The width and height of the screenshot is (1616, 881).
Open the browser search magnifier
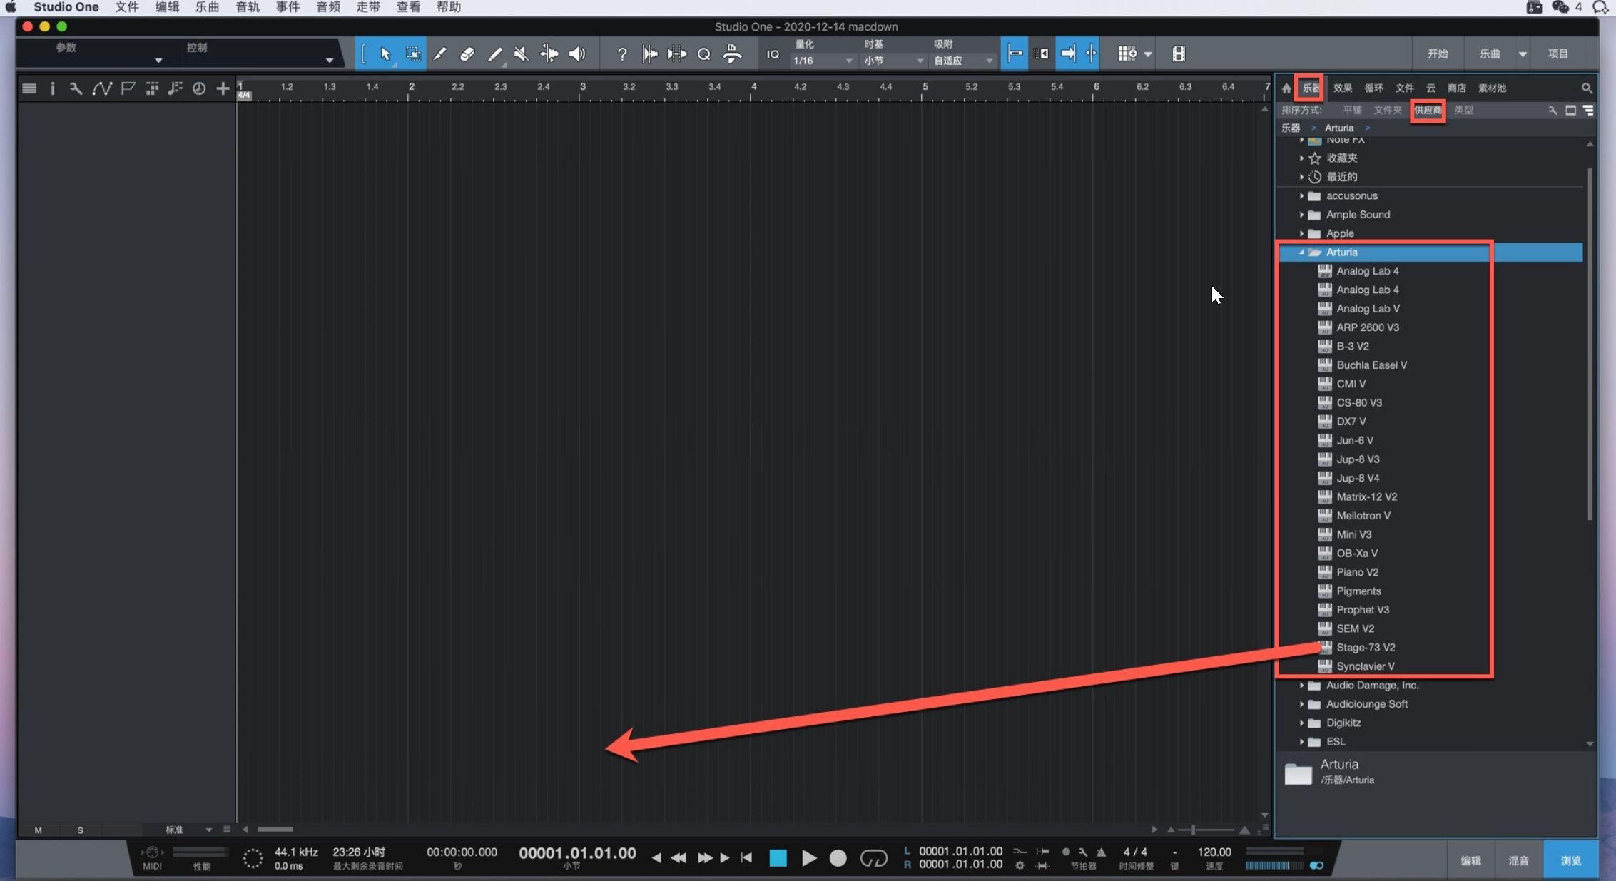point(1586,88)
